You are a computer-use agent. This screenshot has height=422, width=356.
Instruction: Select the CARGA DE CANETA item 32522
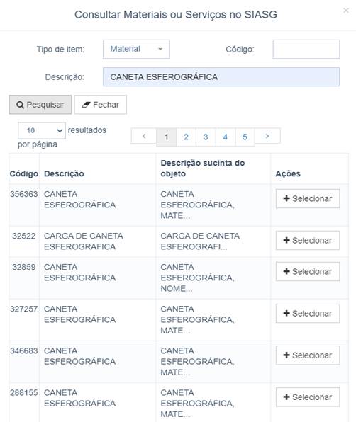pyautogui.click(x=308, y=240)
